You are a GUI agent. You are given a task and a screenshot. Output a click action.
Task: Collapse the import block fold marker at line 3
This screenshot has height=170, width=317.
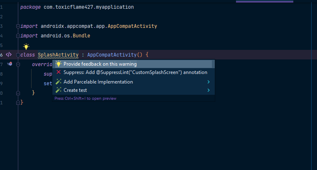pyautogui.click(x=18, y=26)
